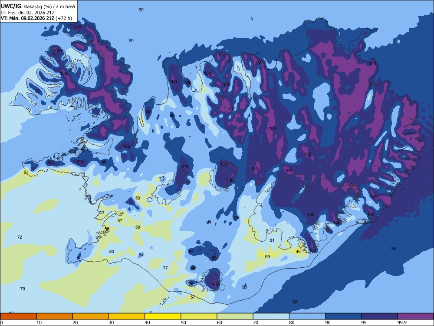Click the map value '81'
The height and width of the screenshot is (326, 434).
click(x=272, y=240)
